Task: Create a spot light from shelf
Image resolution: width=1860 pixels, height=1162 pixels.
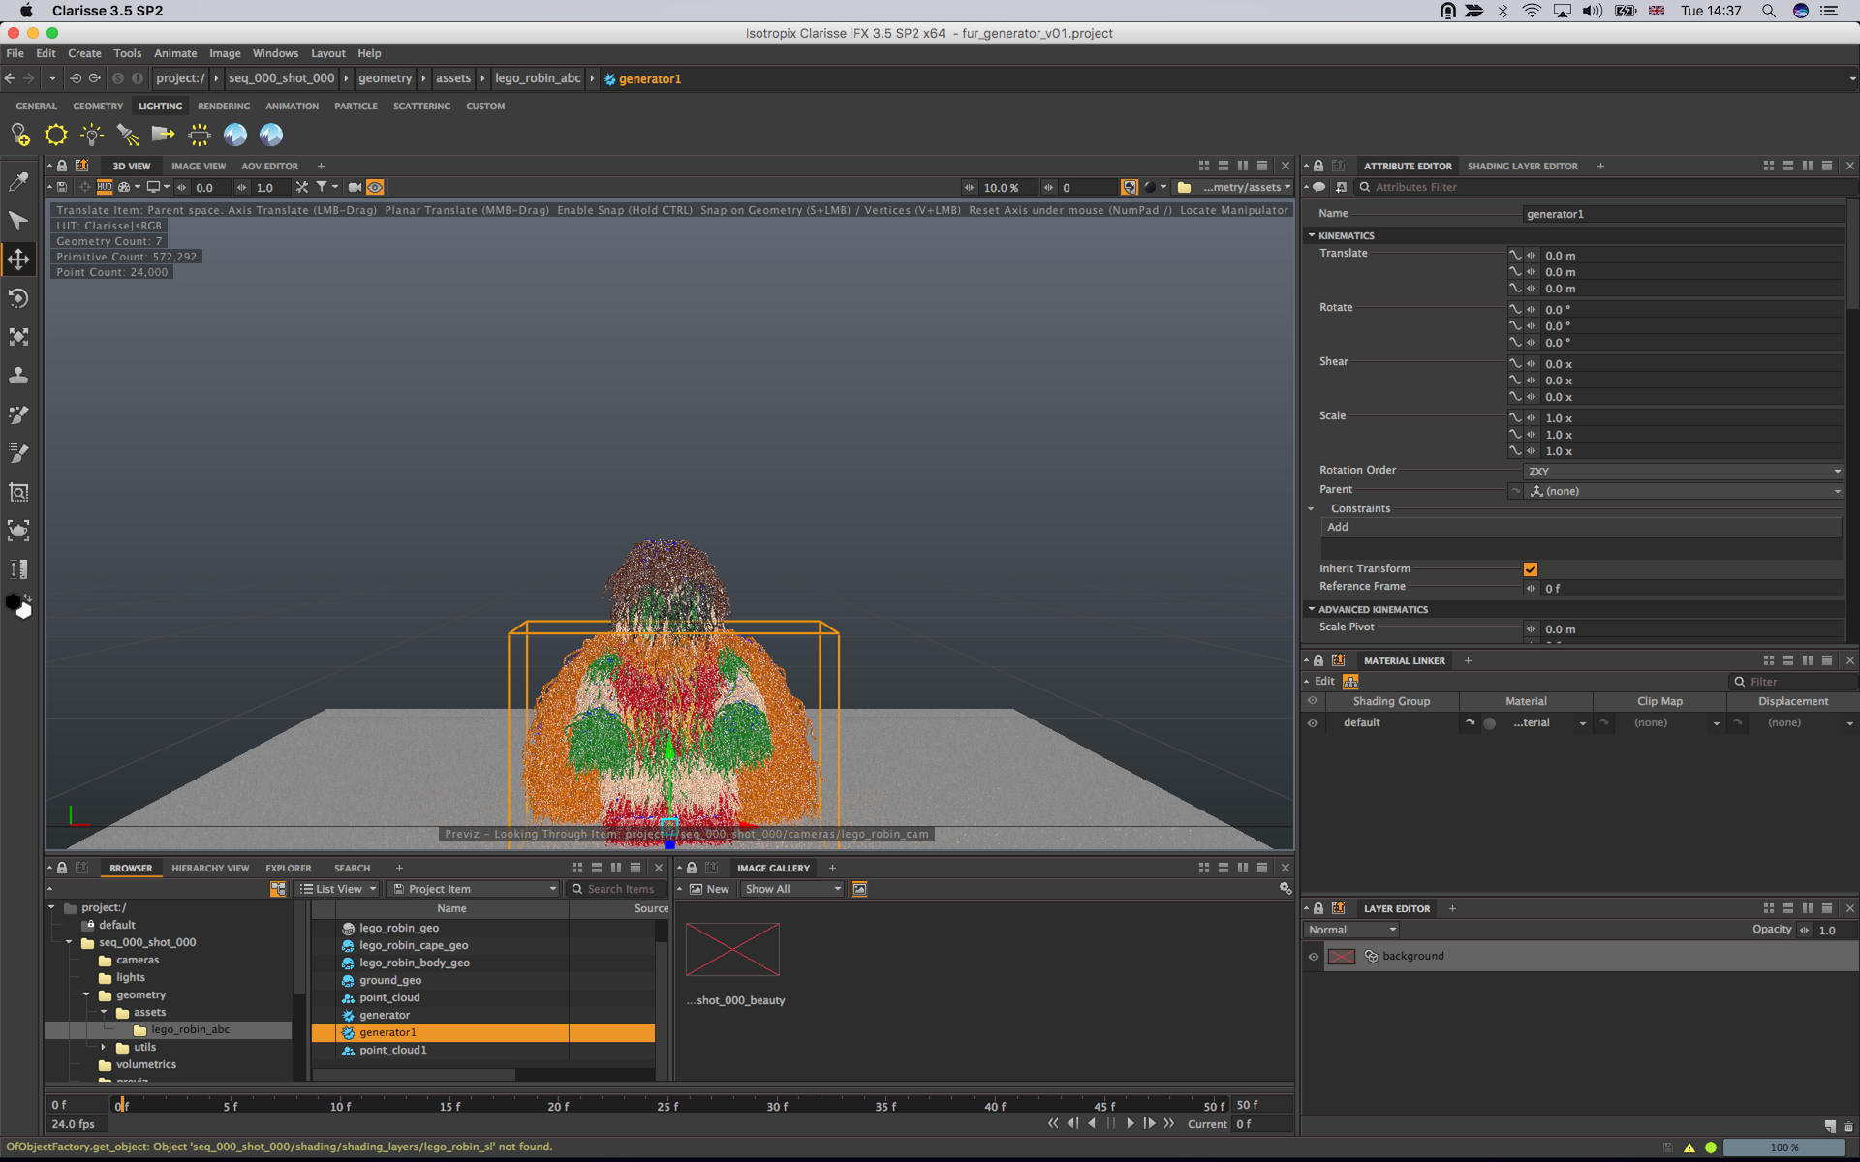Action: (x=128, y=135)
